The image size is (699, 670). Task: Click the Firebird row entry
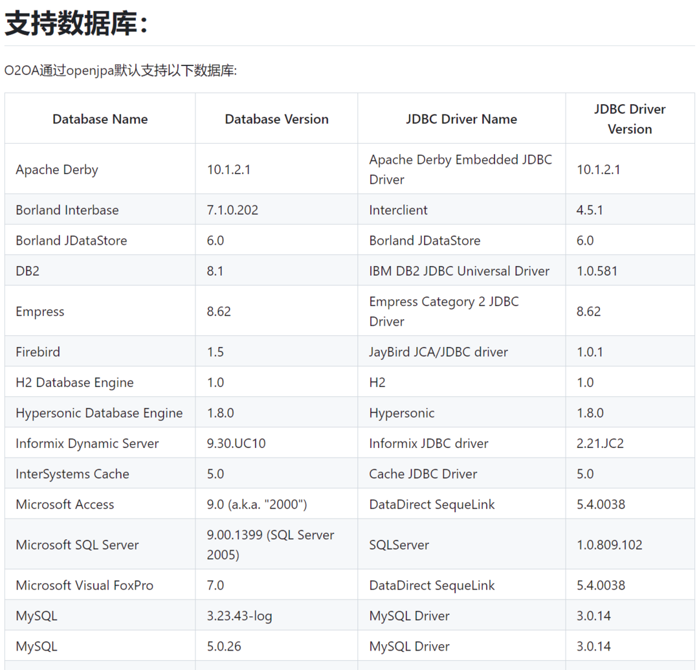pyautogui.click(x=38, y=352)
